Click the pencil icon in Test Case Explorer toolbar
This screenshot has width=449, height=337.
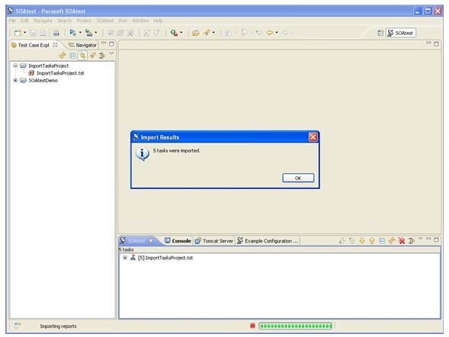click(x=92, y=55)
